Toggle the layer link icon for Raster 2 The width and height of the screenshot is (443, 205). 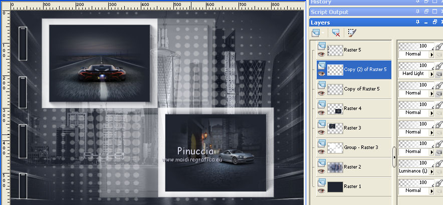tap(439, 162)
